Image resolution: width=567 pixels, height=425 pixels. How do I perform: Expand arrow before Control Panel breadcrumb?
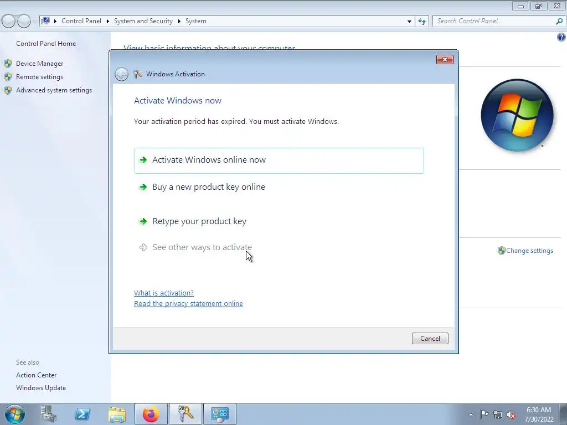(x=55, y=21)
